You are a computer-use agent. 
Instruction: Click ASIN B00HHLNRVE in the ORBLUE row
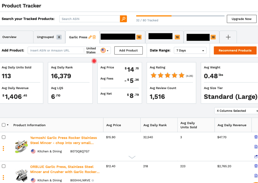pyautogui.click(x=80, y=180)
